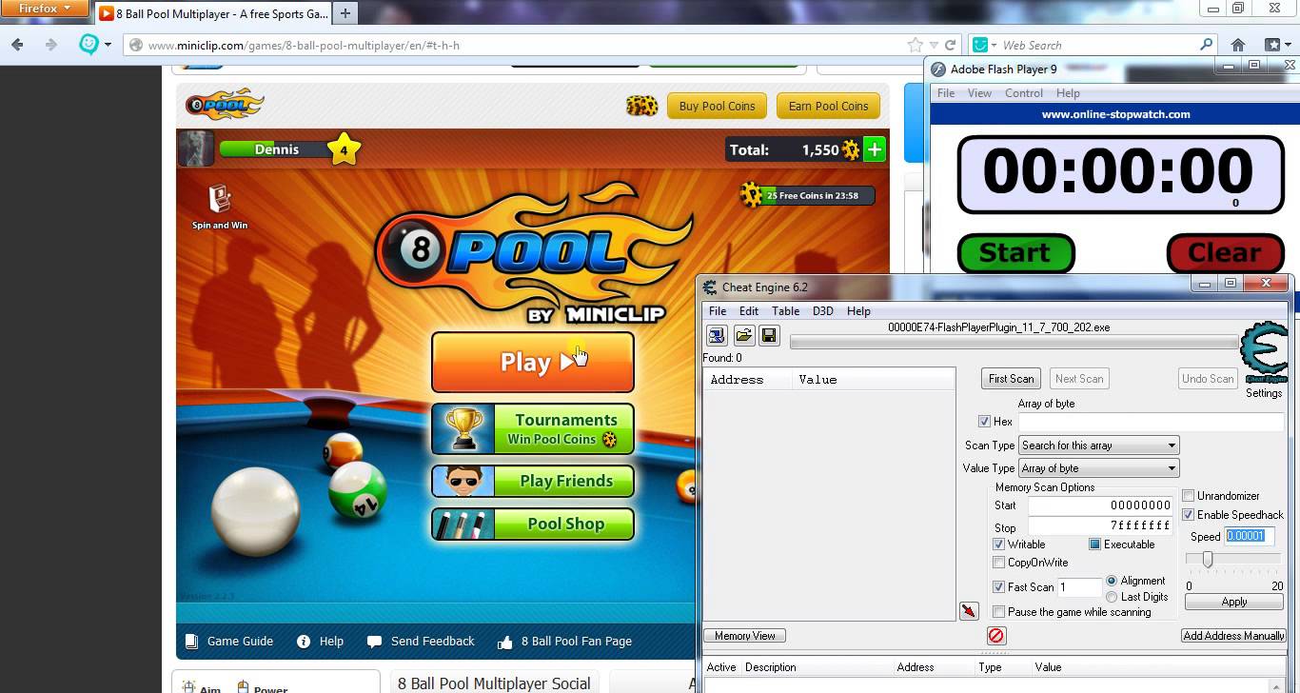
Task: Open Cheat Engine Edit menu
Action: [749, 311]
